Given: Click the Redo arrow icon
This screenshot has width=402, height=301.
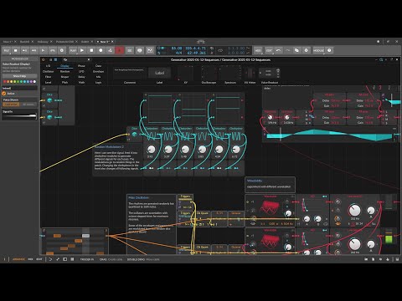Looking at the screenshot, I should pyautogui.click(x=287, y=50).
